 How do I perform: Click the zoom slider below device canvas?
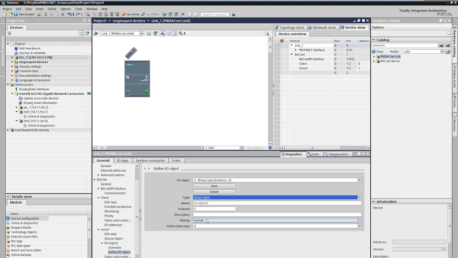(x=256, y=148)
